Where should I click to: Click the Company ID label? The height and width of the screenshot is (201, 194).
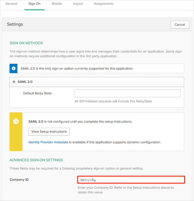(20, 179)
